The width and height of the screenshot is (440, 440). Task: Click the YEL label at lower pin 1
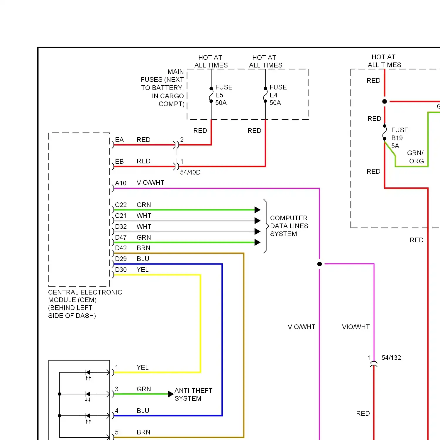pos(143,367)
